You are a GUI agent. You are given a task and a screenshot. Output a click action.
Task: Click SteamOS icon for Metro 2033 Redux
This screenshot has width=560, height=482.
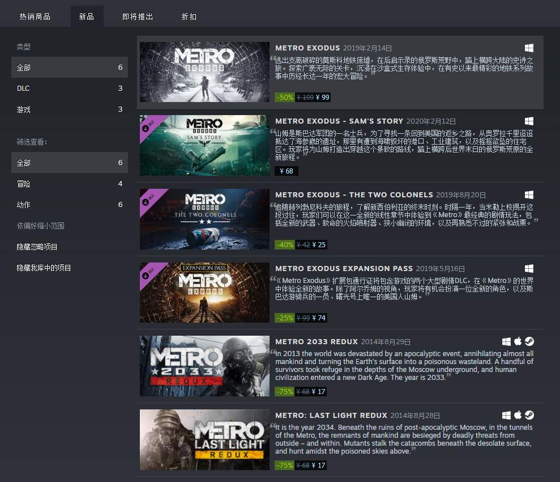[x=529, y=341]
